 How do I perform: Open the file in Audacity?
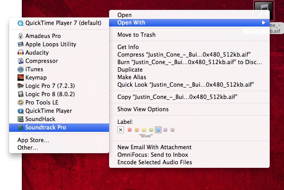click(59, 53)
